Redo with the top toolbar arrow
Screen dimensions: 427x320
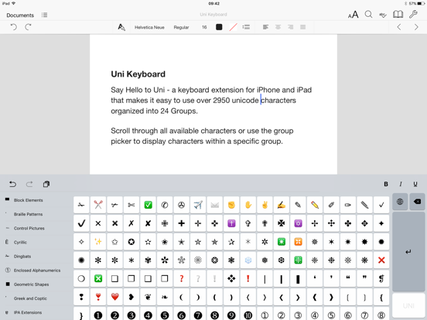click(28, 27)
